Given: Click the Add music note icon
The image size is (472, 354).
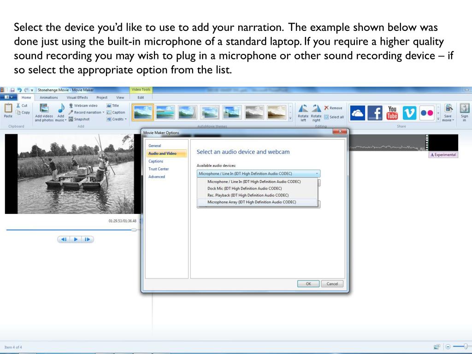Looking at the screenshot, I should 61,108.
